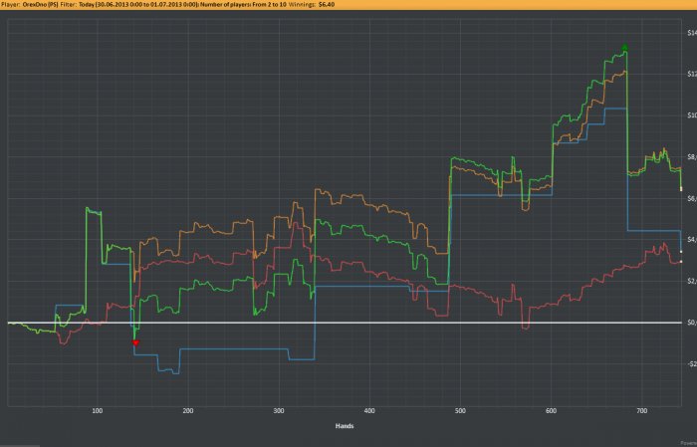
Task: Click the 'Hands' axis title
Action: pyautogui.click(x=345, y=426)
